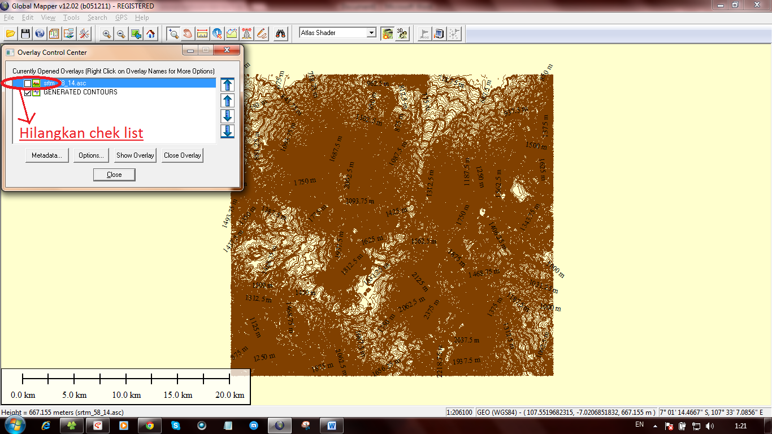
Task: Click the GEO (WGS84) coordinates in status bar
Action: pyautogui.click(x=567, y=412)
